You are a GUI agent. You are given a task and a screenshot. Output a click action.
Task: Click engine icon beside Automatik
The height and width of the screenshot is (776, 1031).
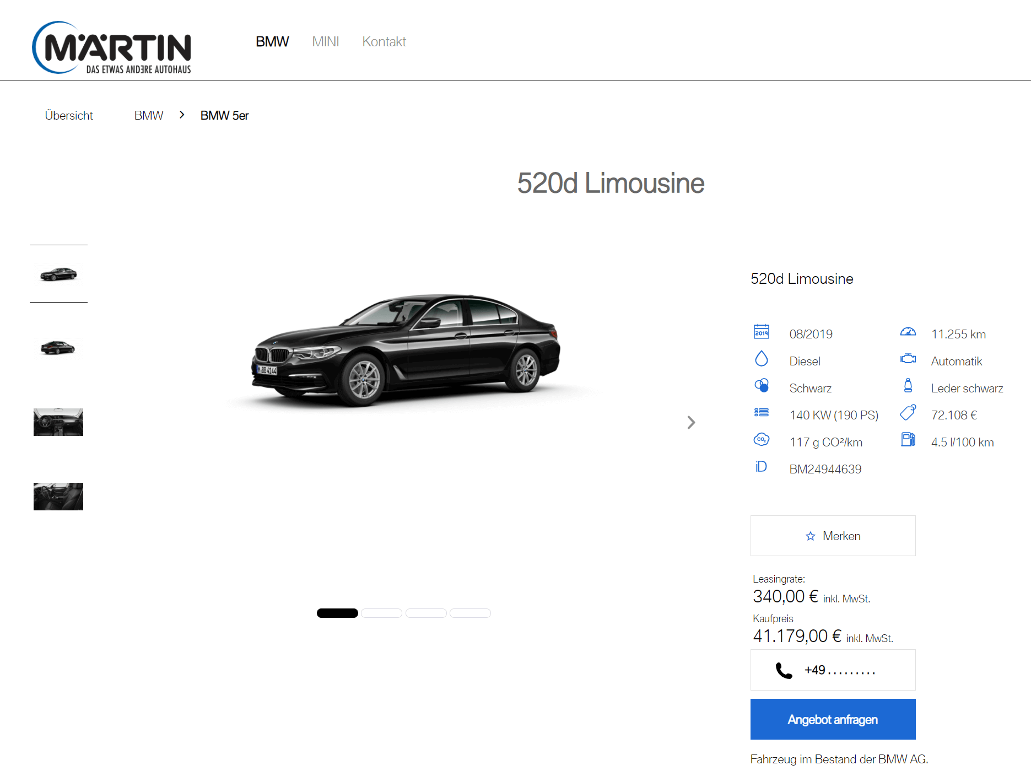(908, 359)
